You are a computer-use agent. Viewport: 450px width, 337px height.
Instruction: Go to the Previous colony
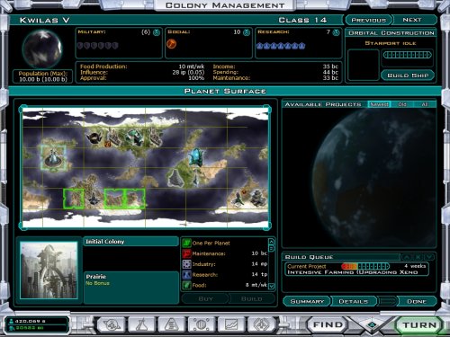click(x=369, y=20)
